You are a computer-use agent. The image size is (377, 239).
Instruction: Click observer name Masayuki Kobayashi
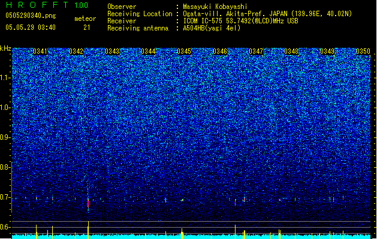(215, 7)
